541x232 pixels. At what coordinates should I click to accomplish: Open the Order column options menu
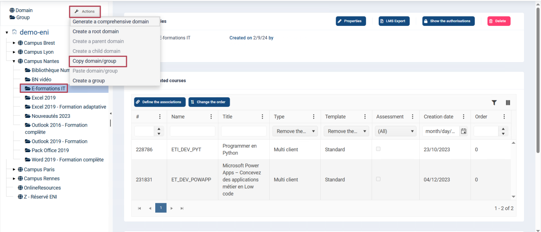[504, 117]
